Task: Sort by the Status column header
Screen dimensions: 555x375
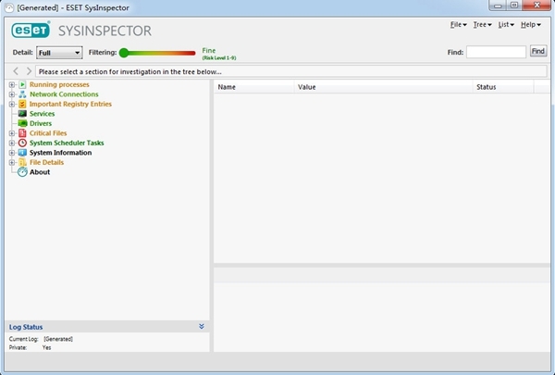Action: click(503, 87)
